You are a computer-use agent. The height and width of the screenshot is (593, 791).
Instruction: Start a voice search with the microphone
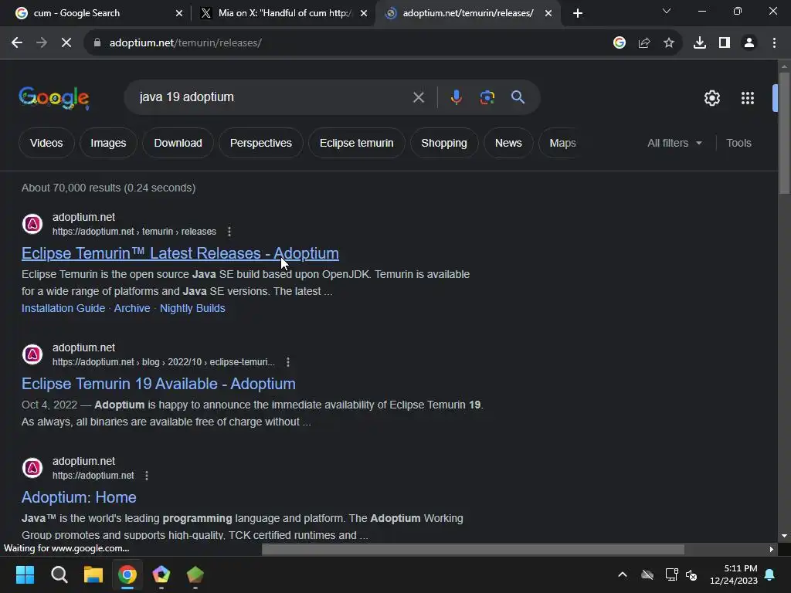coord(456,97)
